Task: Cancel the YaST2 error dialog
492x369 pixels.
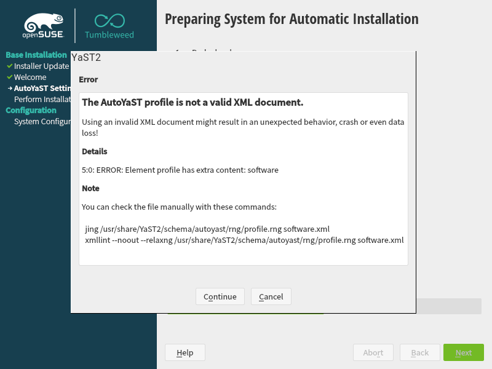Action: point(271,296)
